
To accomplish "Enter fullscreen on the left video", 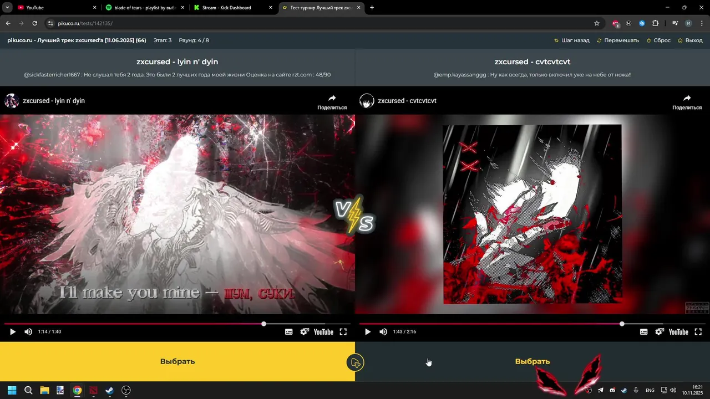I will [x=343, y=332].
